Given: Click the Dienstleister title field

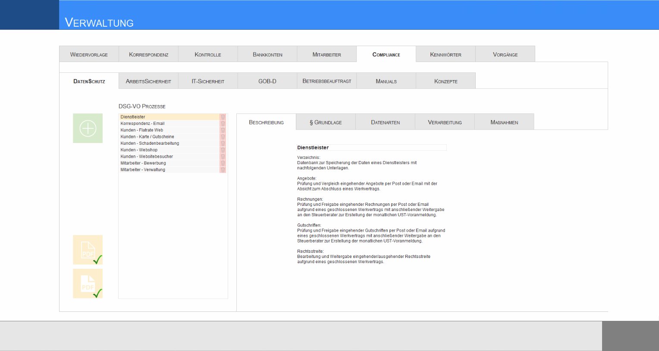Looking at the screenshot, I should coord(371,148).
